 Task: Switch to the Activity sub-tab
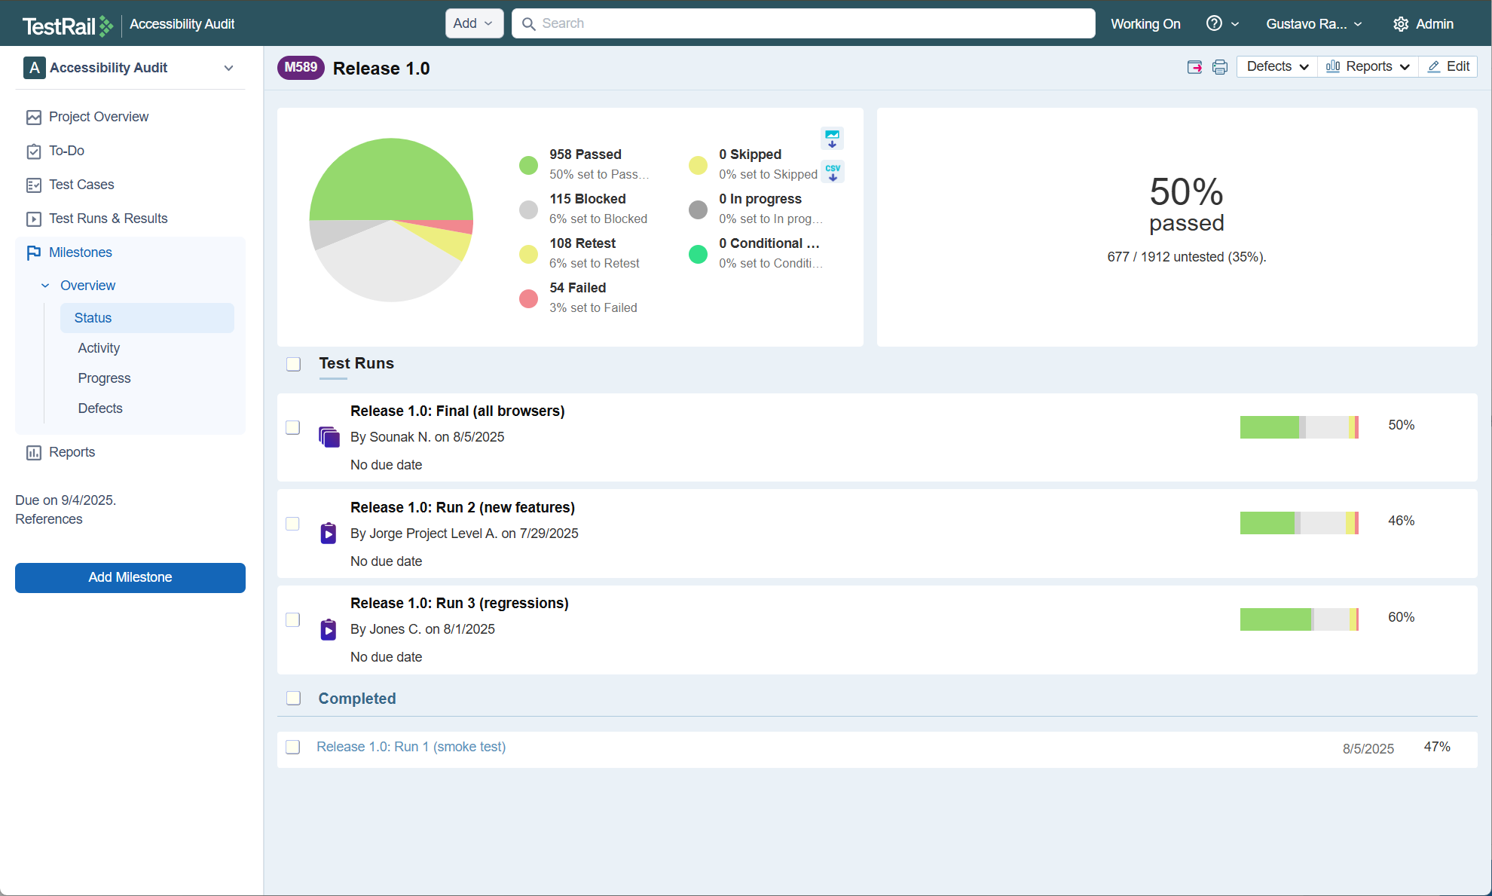(99, 348)
